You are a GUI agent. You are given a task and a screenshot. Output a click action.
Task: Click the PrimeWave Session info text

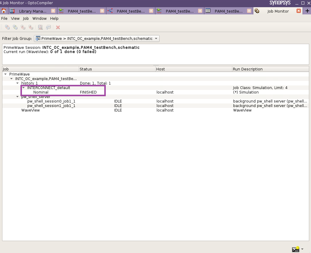click(72, 47)
